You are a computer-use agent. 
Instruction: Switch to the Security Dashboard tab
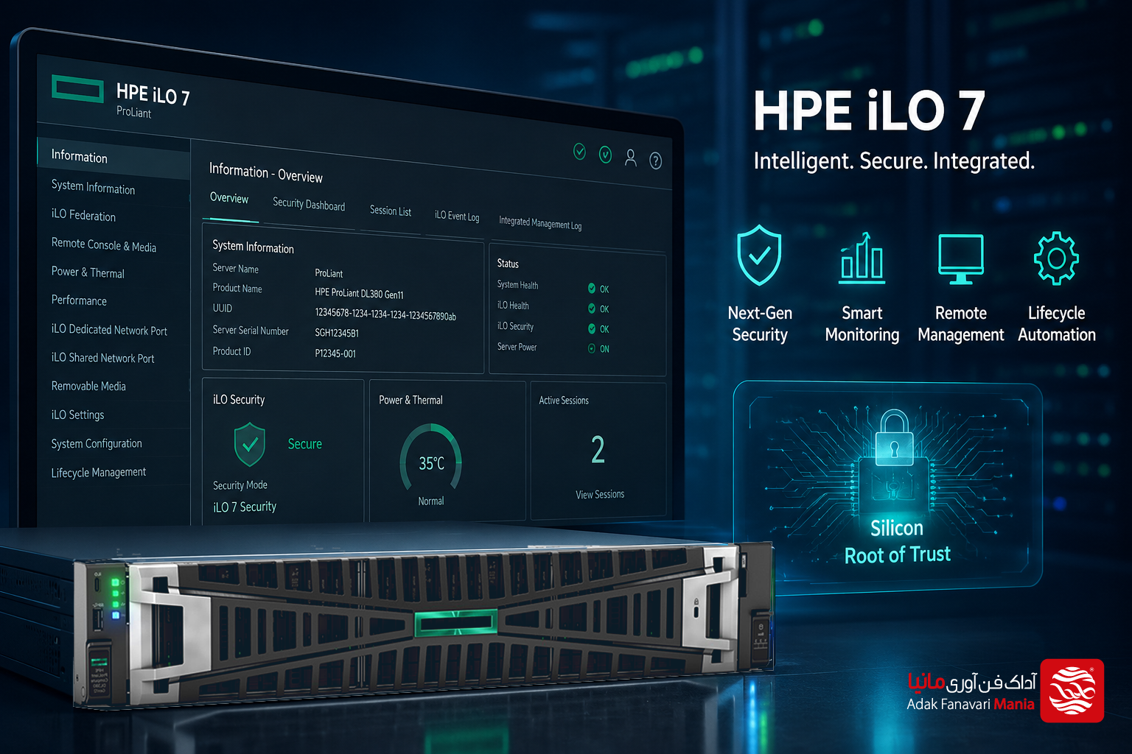click(309, 204)
